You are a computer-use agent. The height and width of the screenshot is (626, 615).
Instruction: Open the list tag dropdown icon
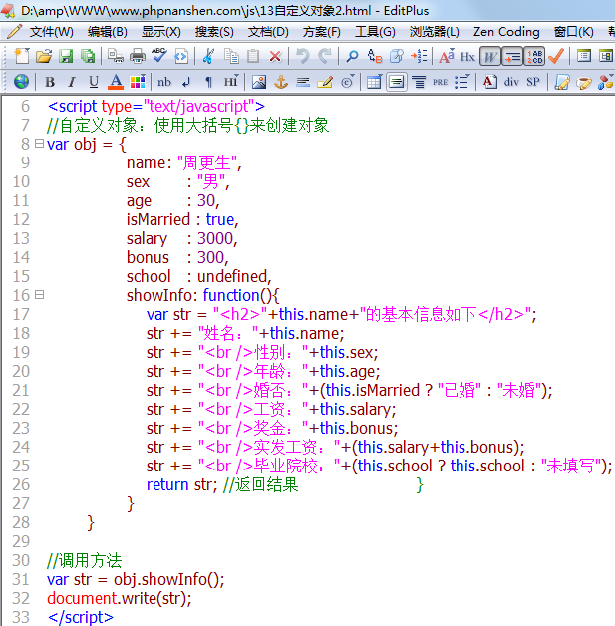pyautogui.click(x=462, y=82)
